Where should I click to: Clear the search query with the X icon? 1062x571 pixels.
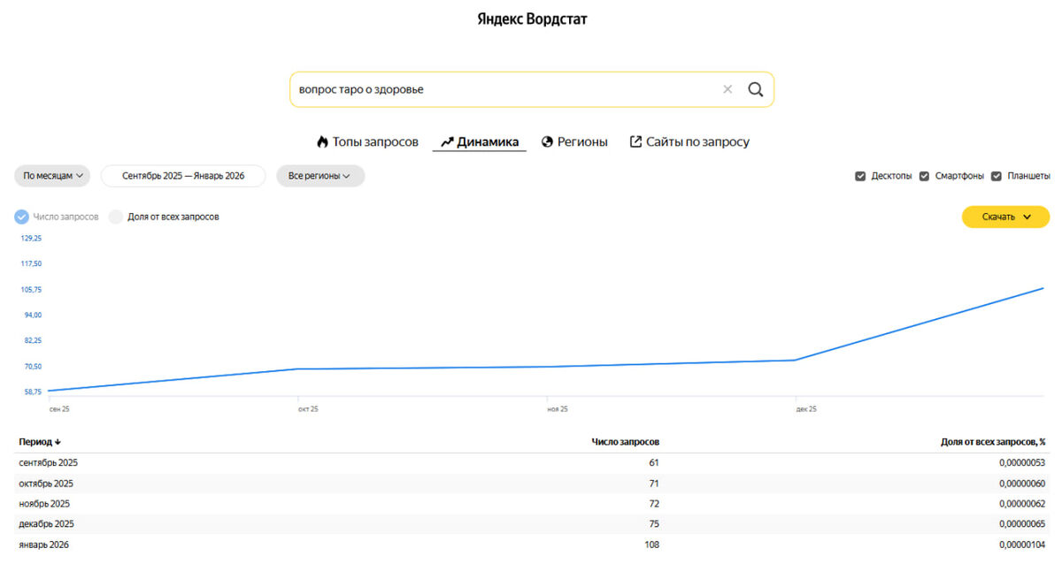click(727, 89)
